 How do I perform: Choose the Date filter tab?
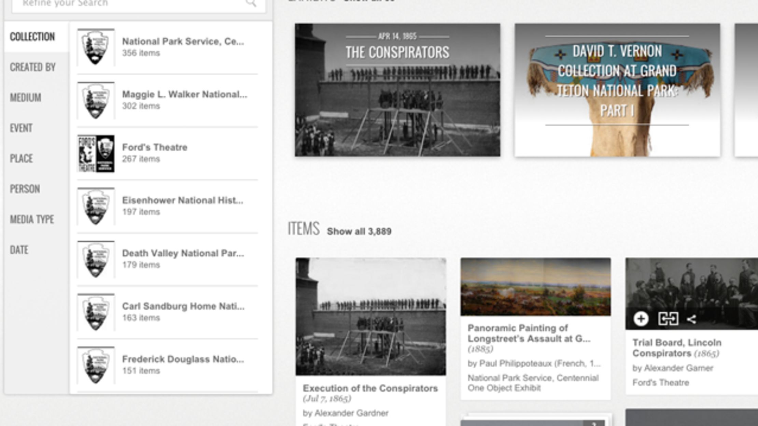(x=19, y=250)
